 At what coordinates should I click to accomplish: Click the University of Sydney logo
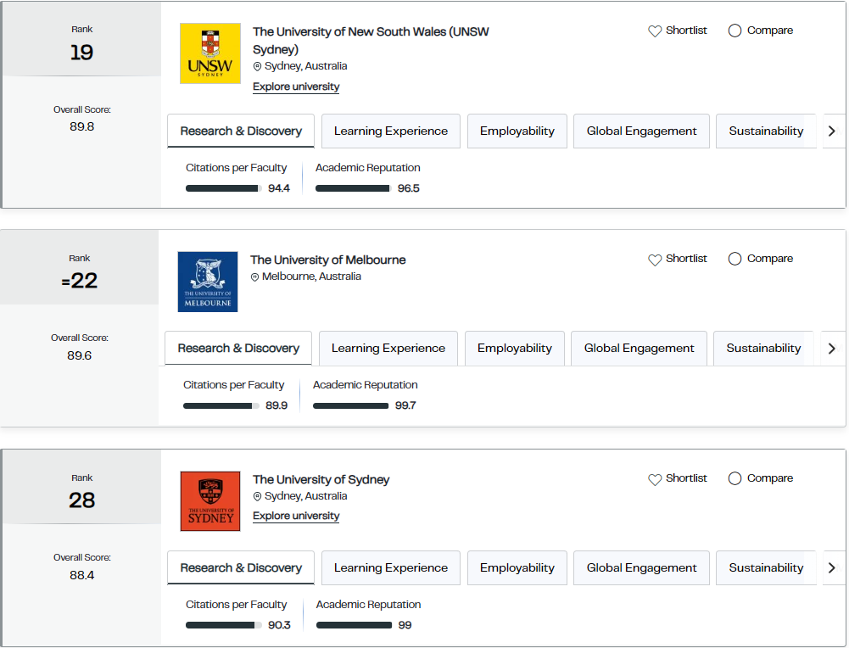pos(210,500)
